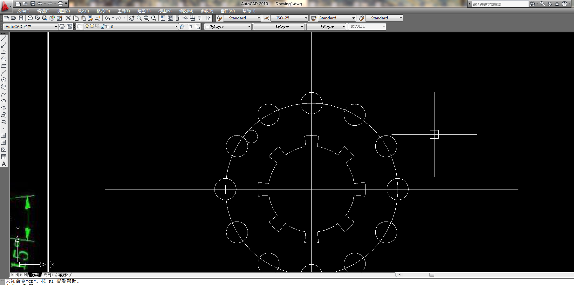Toggle the lock icon for layer 0
This screenshot has height=285, width=574.
[103, 27]
